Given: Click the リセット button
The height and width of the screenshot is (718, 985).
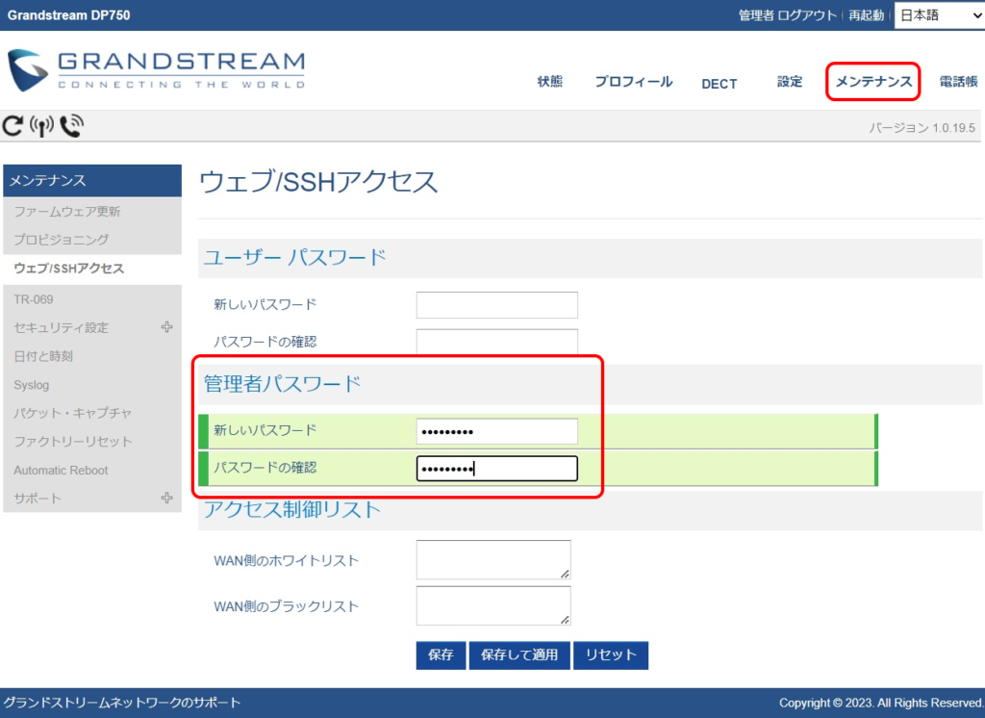Looking at the screenshot, I should [x=611, y=655].
